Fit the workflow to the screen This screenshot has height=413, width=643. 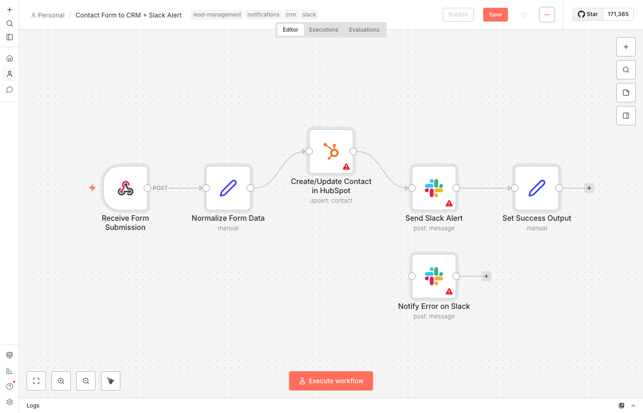(36, 380)
